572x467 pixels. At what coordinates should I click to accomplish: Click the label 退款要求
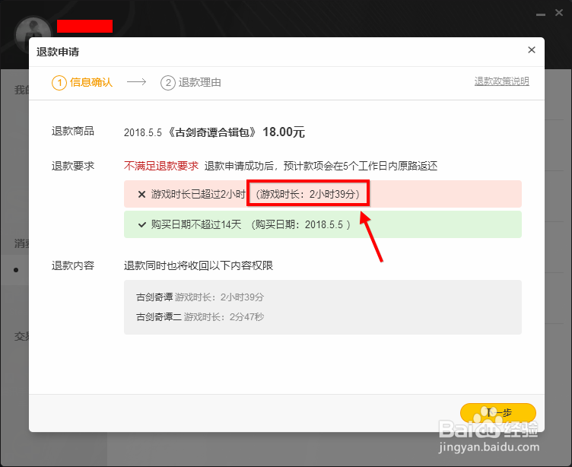[73, 166]
